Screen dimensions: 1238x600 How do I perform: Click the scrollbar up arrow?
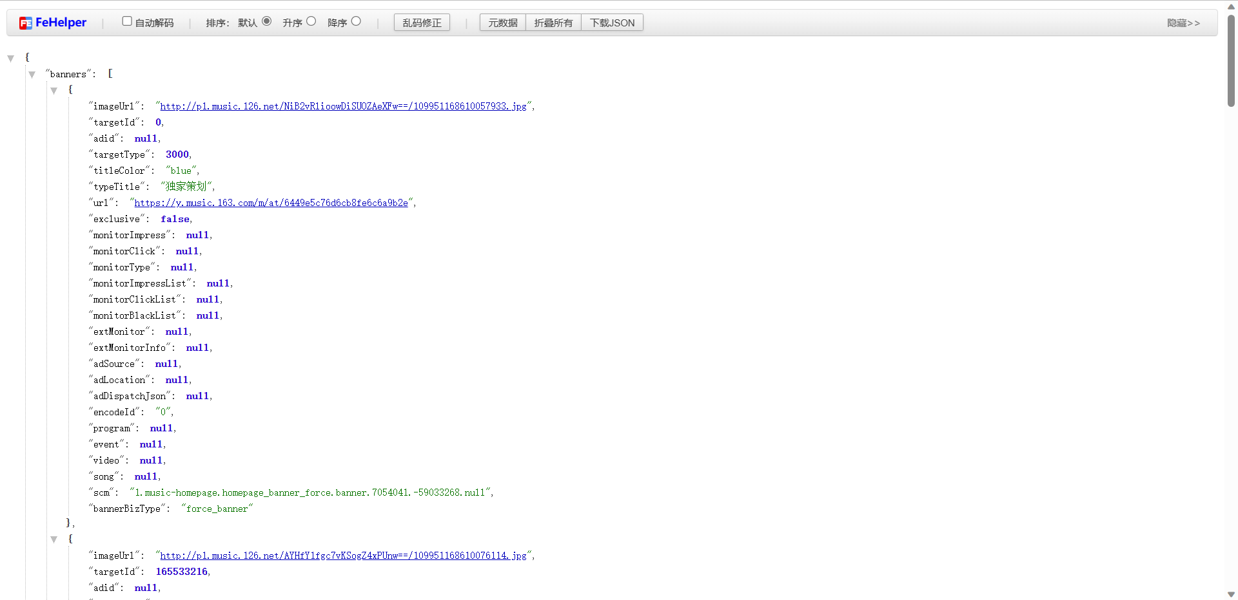click(1231, 6)
